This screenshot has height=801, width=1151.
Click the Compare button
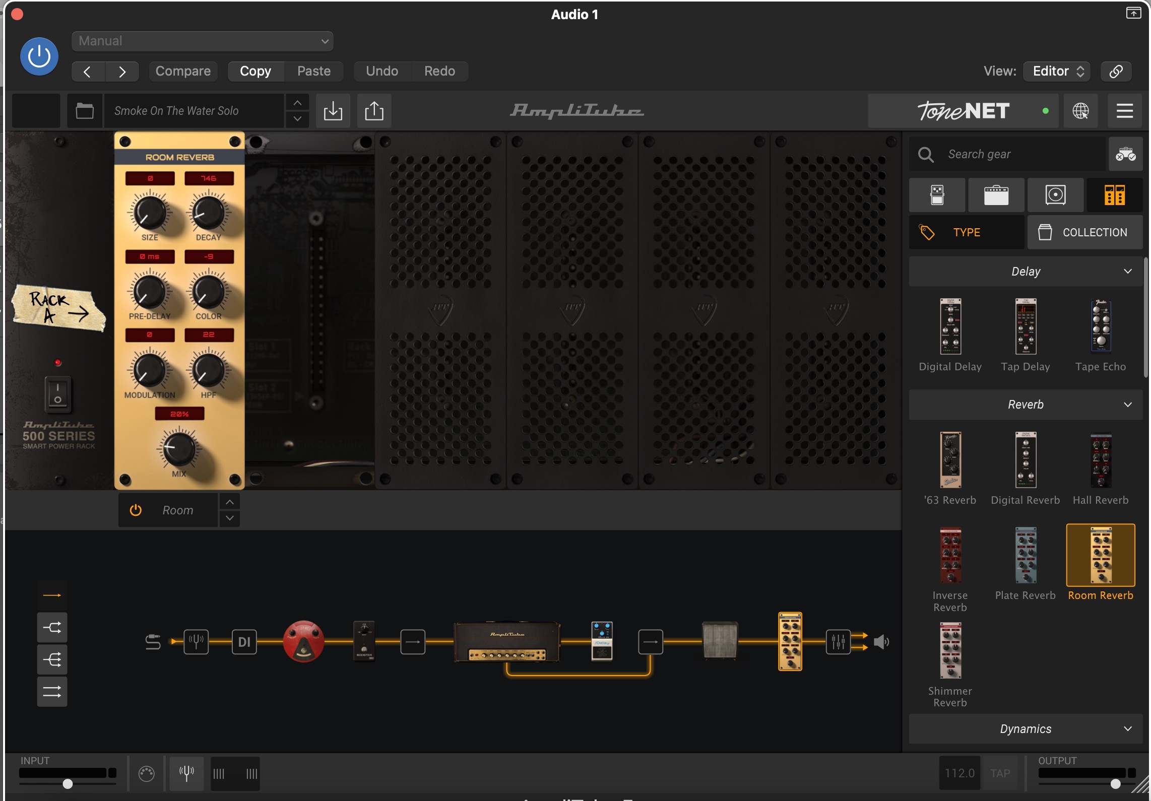pyautogui.click(x=183, y=72)
